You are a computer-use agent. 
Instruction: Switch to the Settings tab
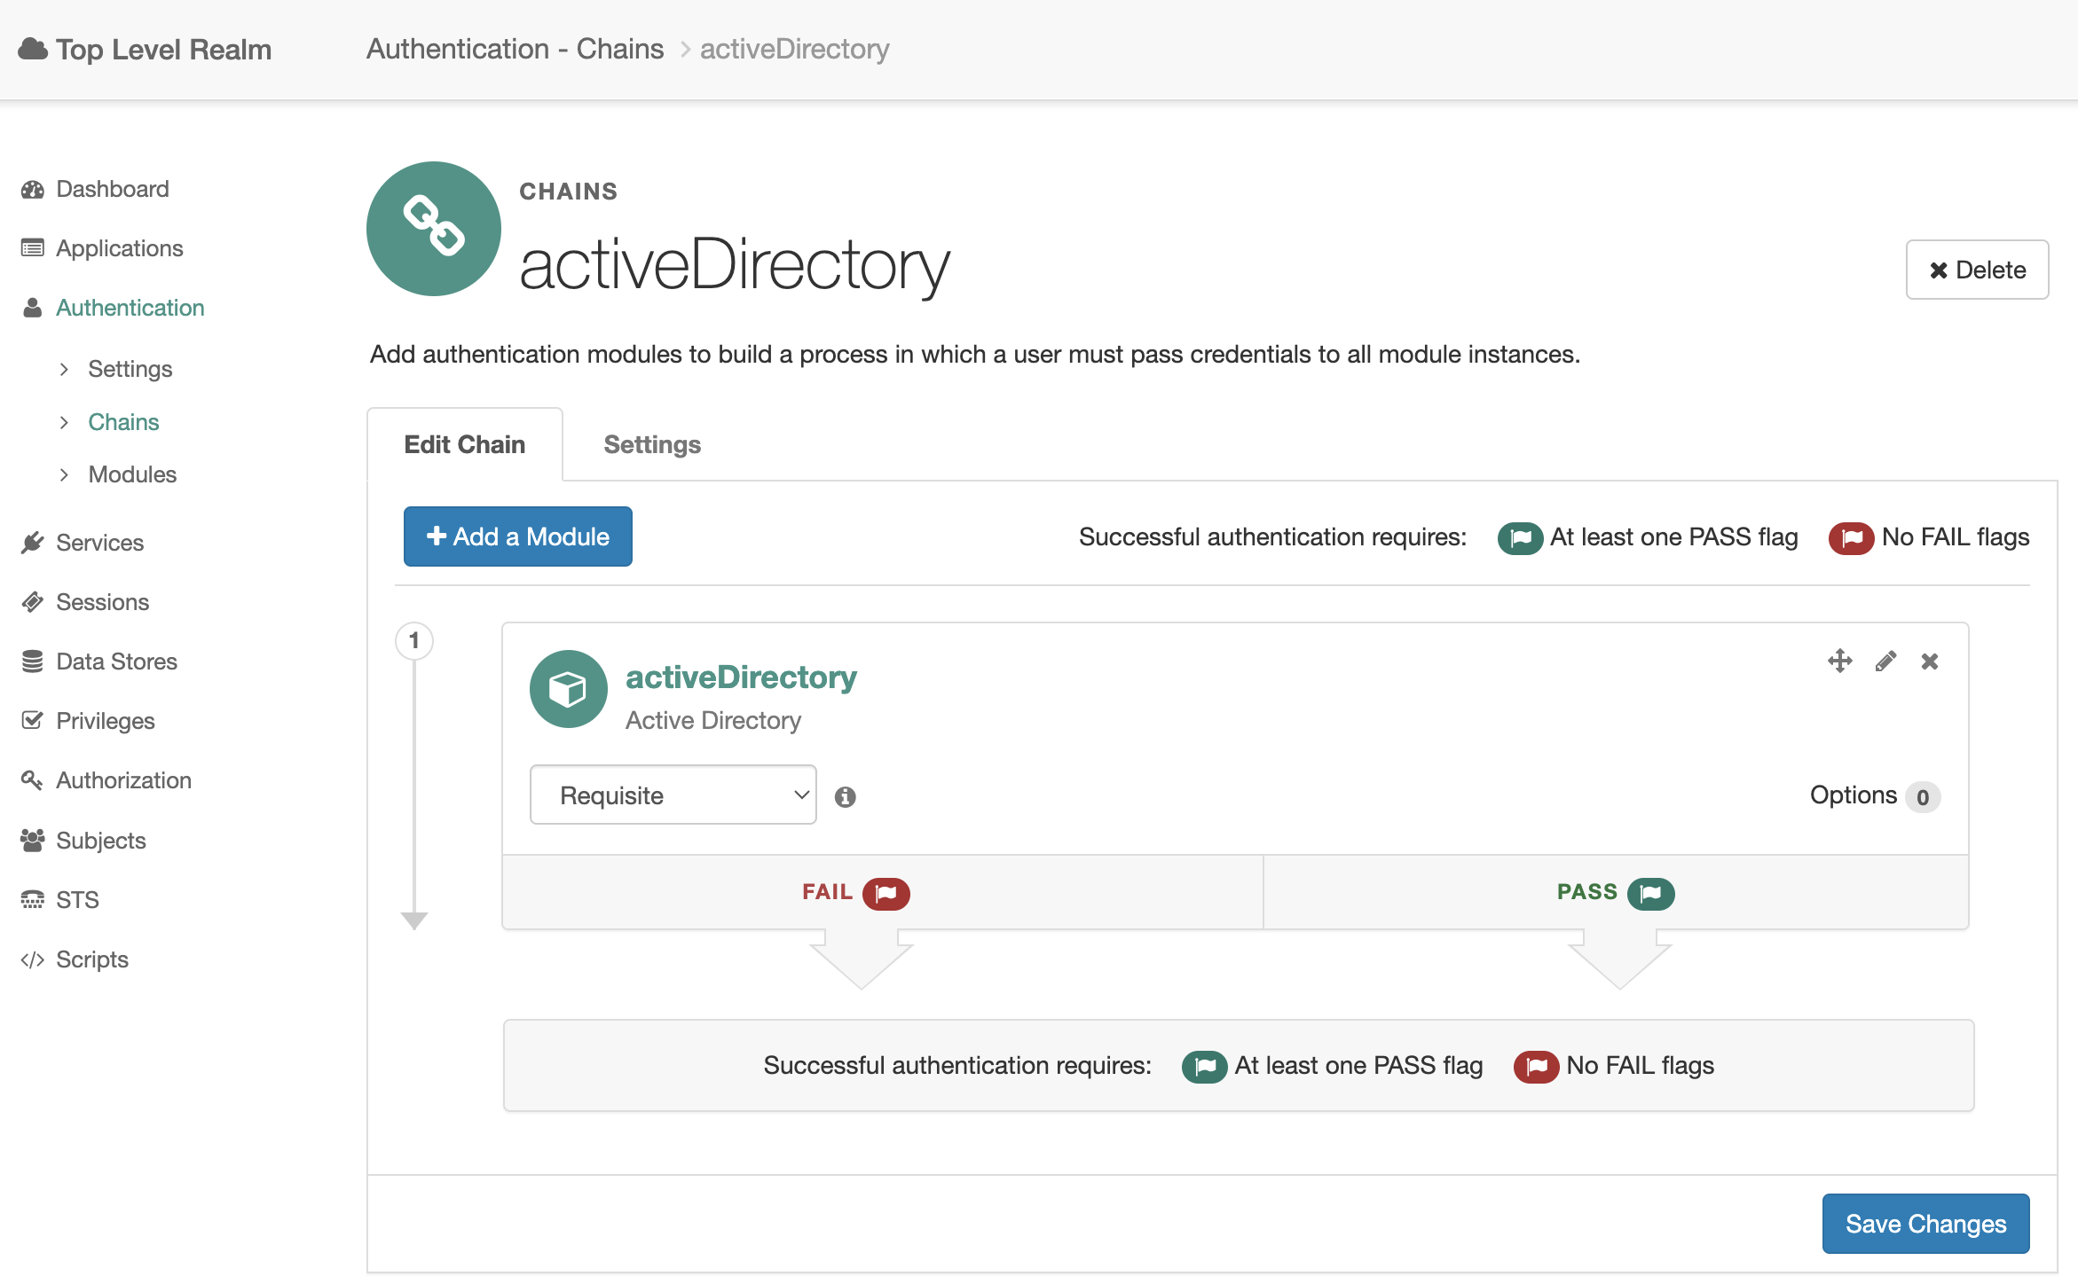652,444
